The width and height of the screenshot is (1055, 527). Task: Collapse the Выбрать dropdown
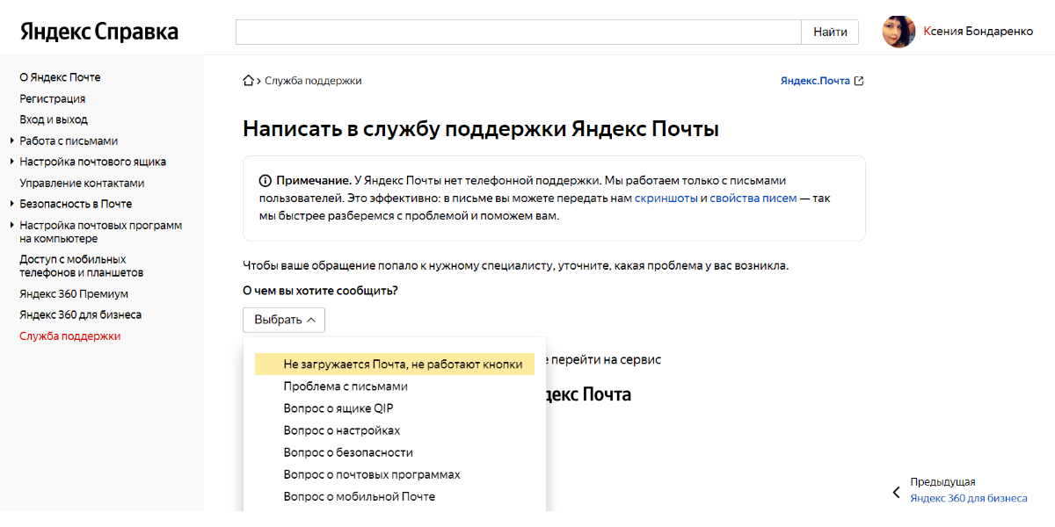click(x=284, y=320)
